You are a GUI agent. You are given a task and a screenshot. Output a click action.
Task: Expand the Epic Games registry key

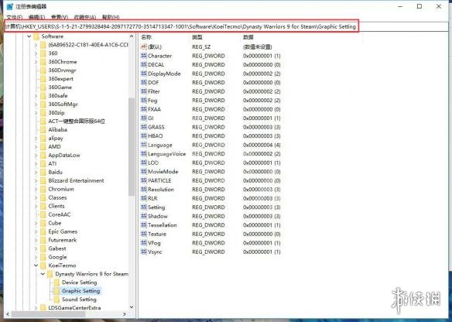(36, 231)
